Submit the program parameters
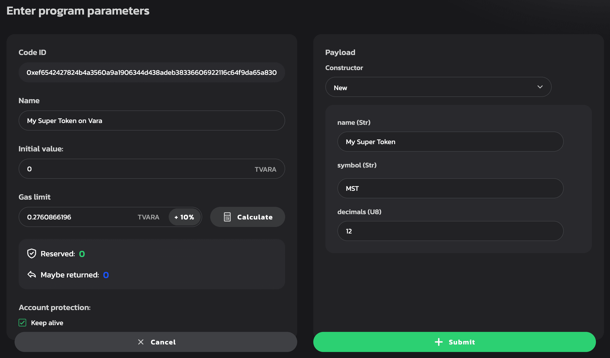The image size is (610, 358). pyautogui.click(x=454, y=342)
